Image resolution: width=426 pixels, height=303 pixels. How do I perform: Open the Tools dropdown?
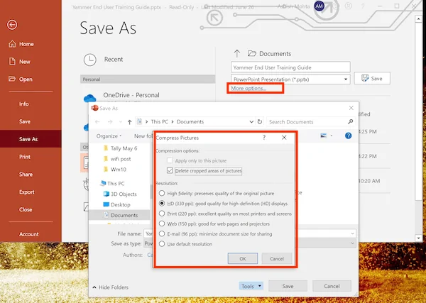[x=251, y=286]
